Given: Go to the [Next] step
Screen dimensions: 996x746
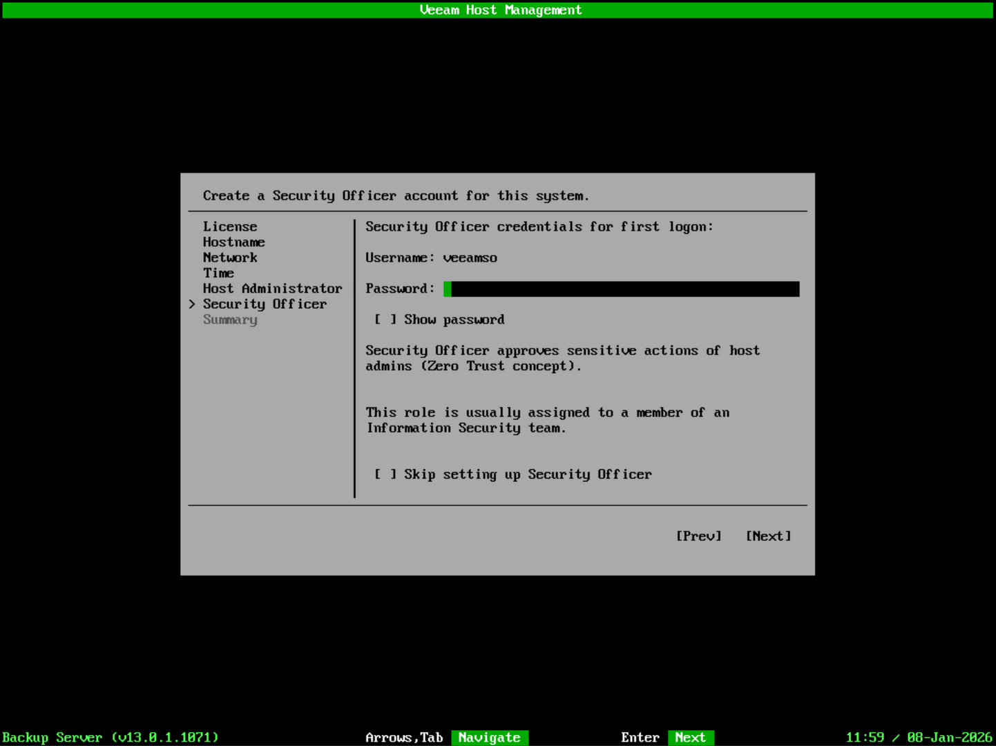Looking at the screenshot, I should click(768, 536).
